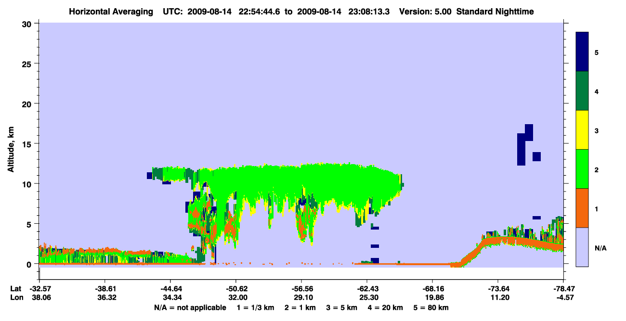Click the "Lat" row label
Viewport: 626px width, 321px height.
(x=15, y=289)
